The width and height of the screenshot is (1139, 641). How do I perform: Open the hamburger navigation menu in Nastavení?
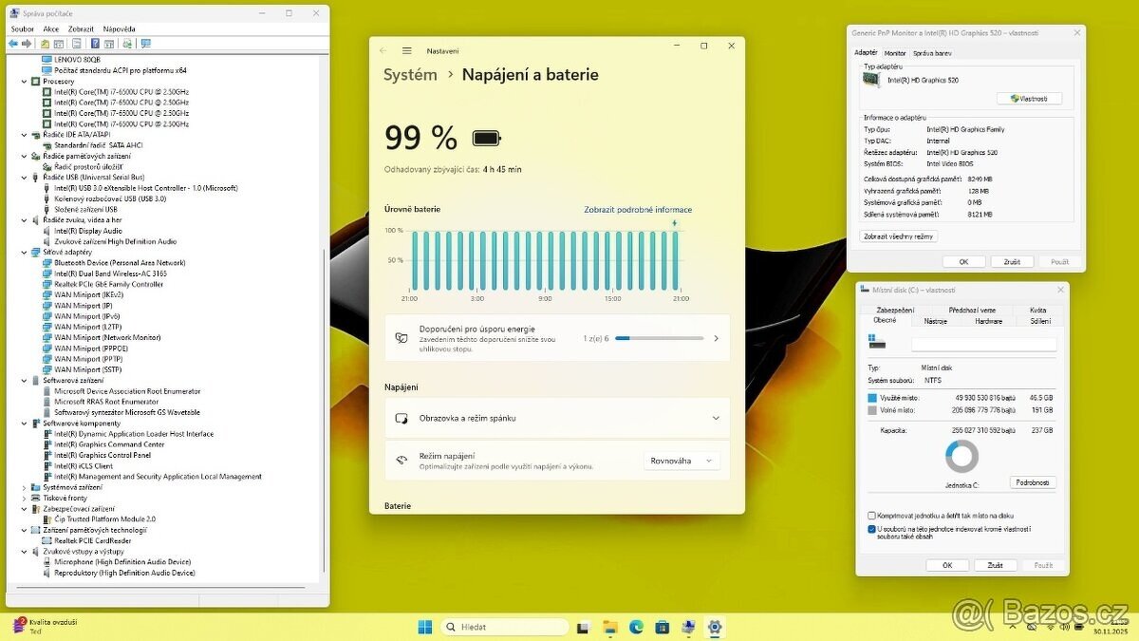[x=406, y=50]
